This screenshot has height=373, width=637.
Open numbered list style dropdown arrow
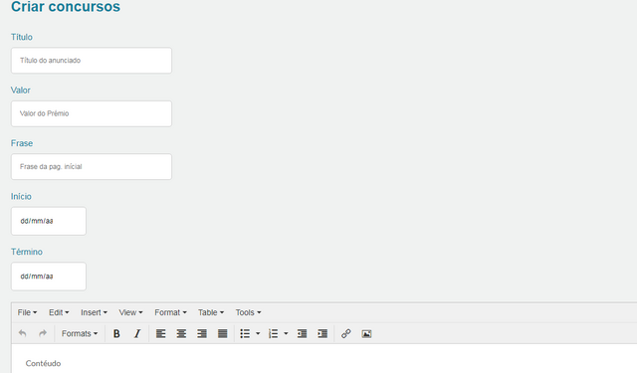(286, 333)
